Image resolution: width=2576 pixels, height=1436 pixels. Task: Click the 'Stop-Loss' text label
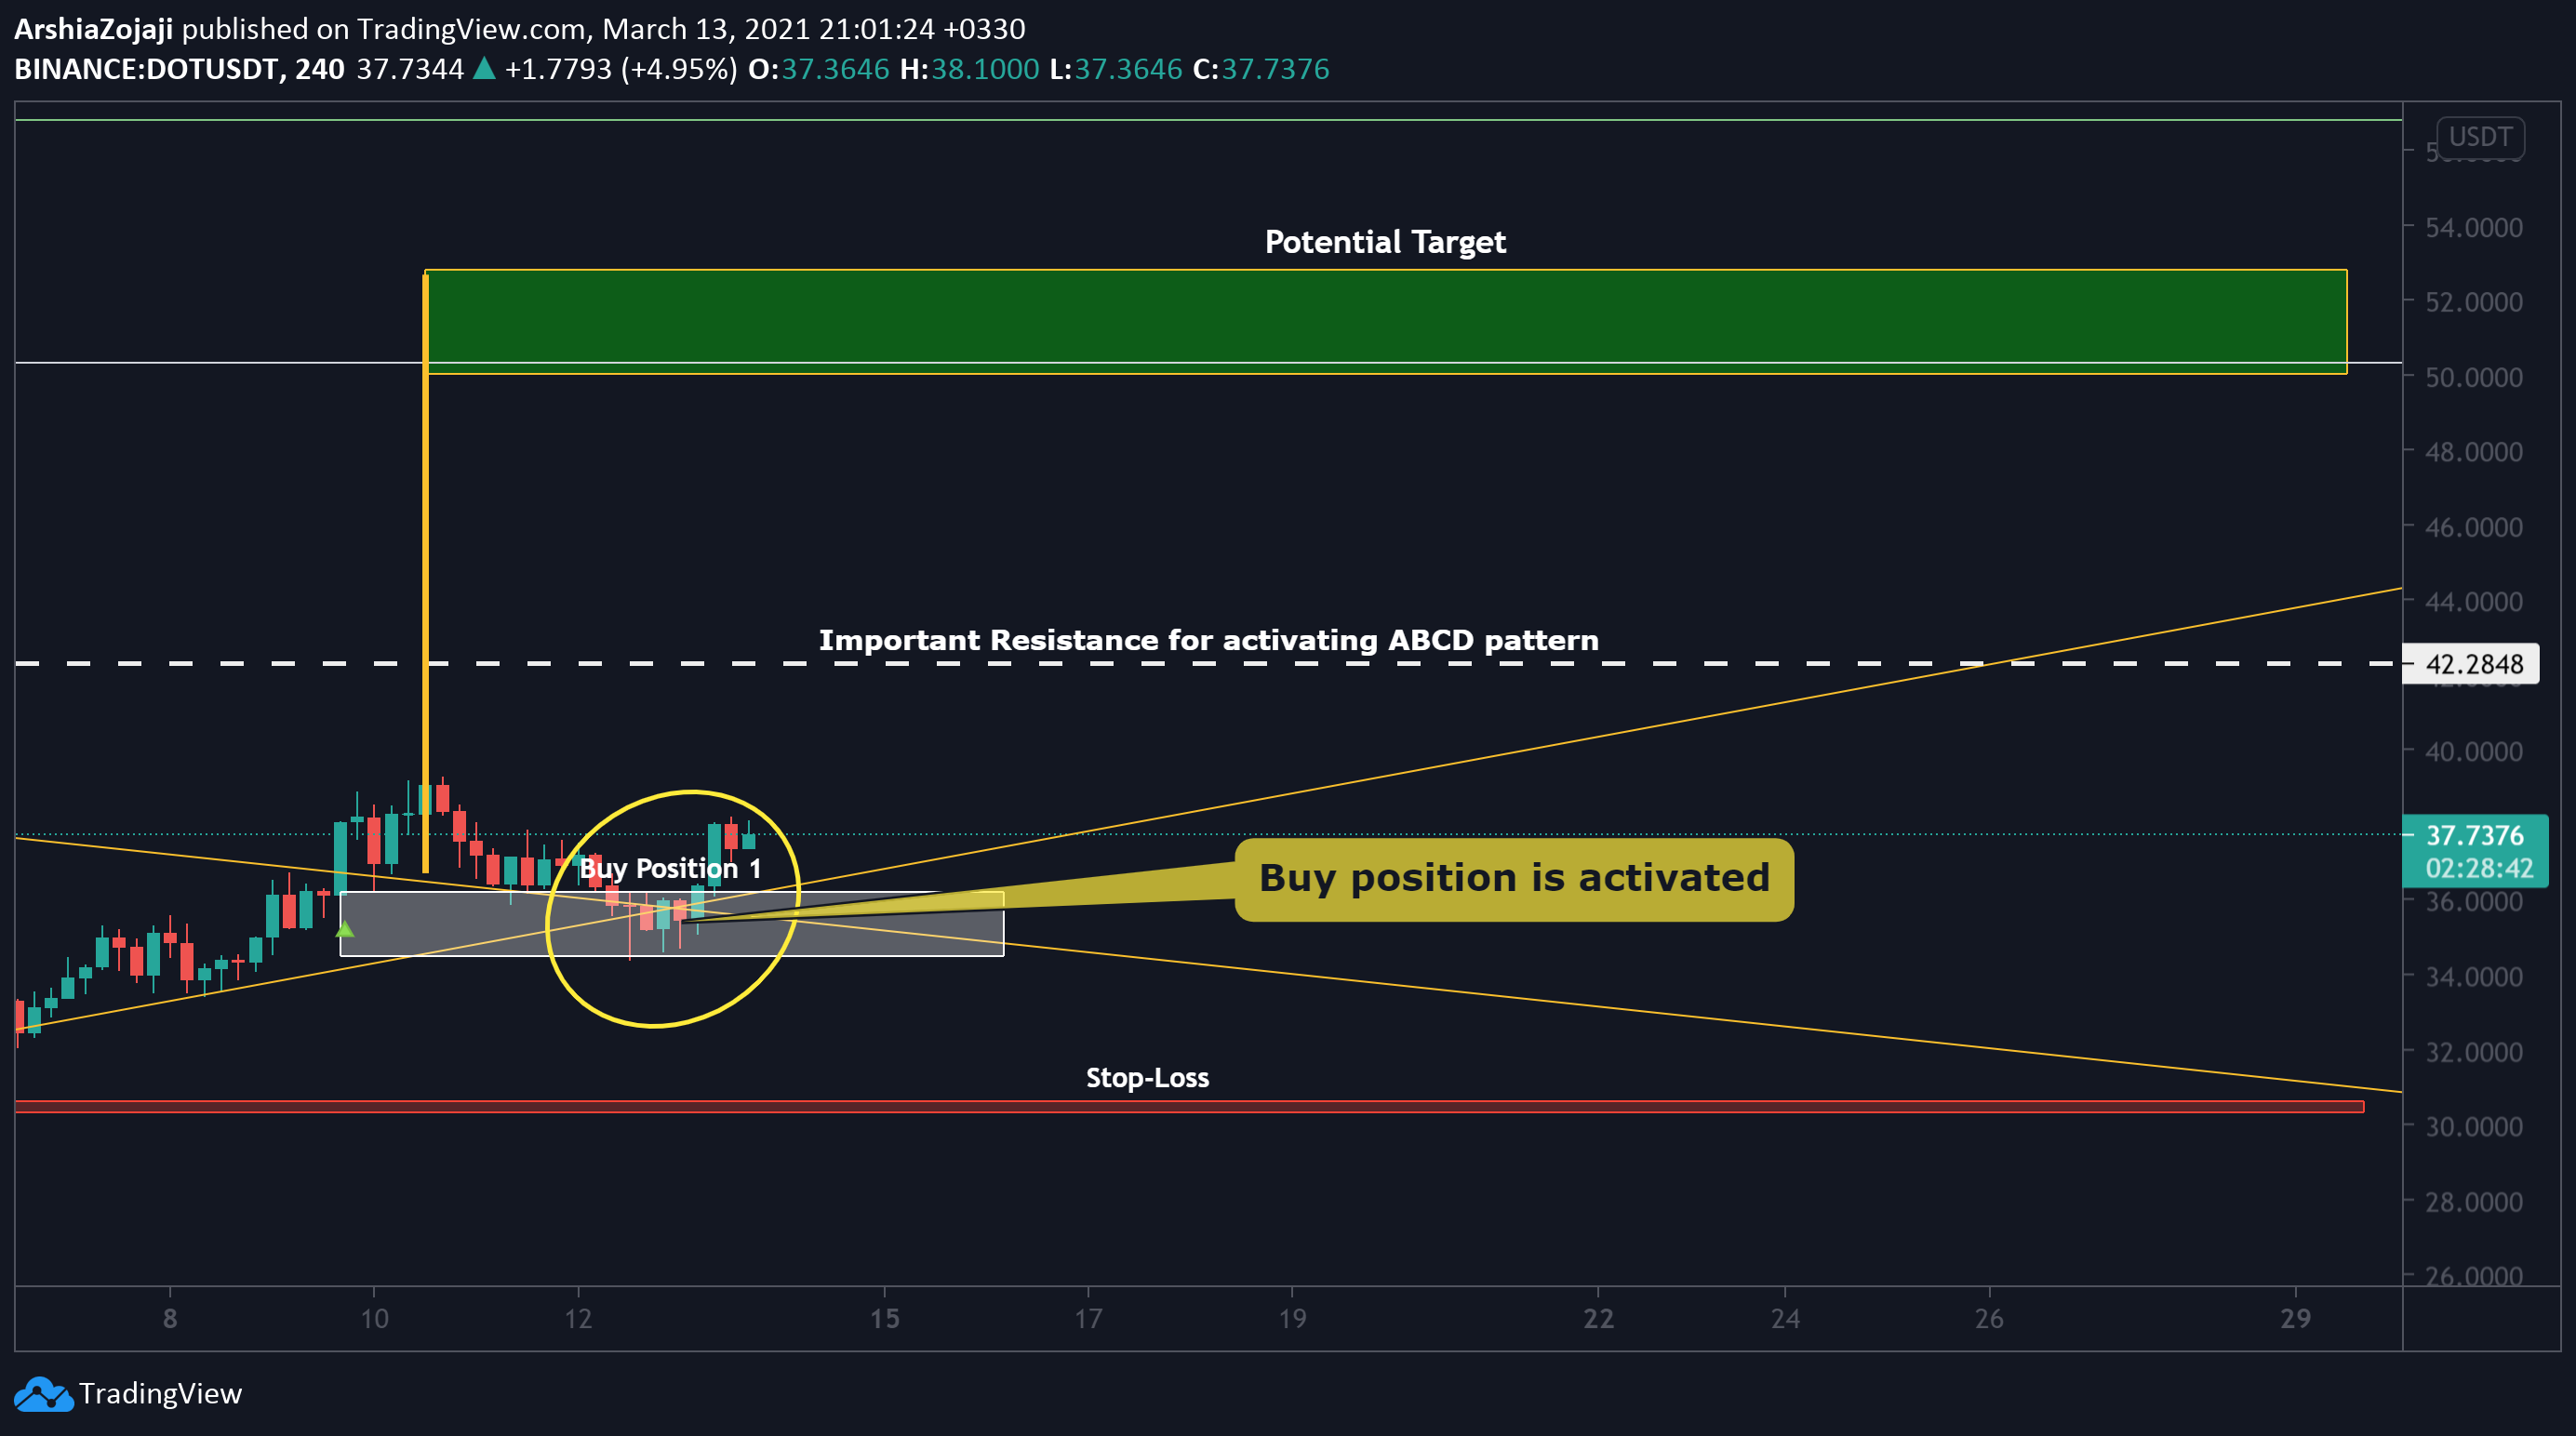click(1147, 1078)
